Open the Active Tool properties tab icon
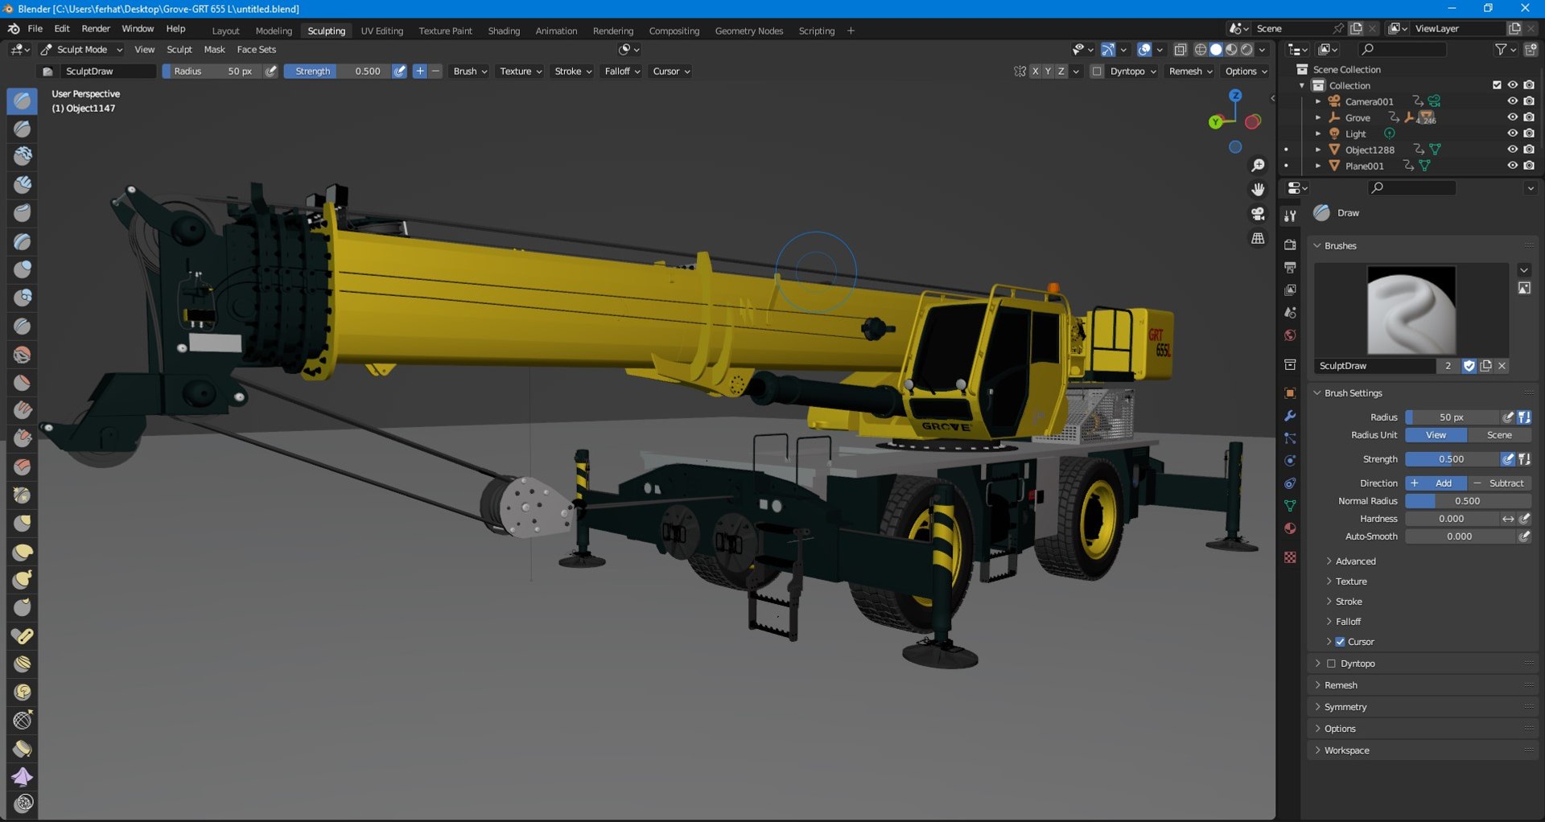This screenshot has width=1545, height=822. tap(1290, 216)
